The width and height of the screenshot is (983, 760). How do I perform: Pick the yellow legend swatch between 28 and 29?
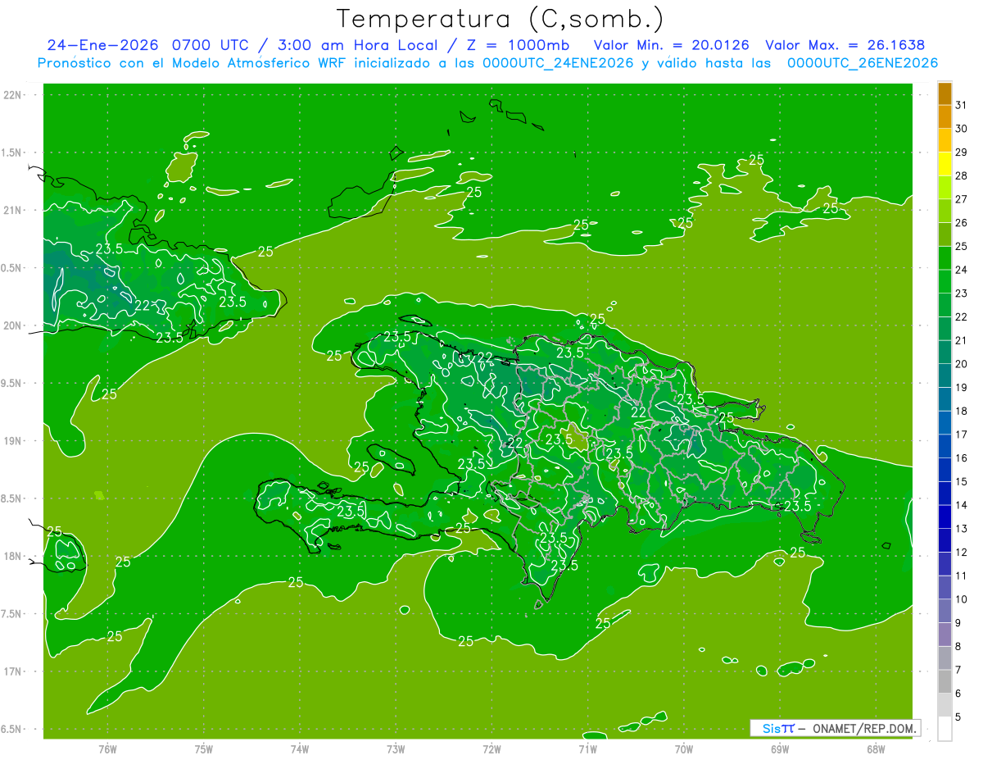pyautogui.click(x=944, y=164)
